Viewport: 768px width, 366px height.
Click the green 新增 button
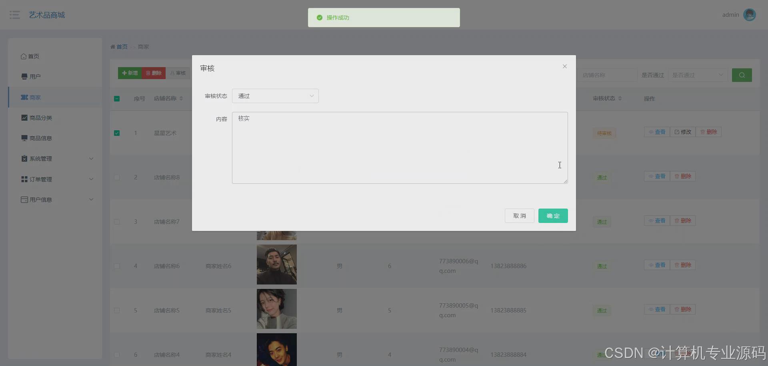coord(130,73)
